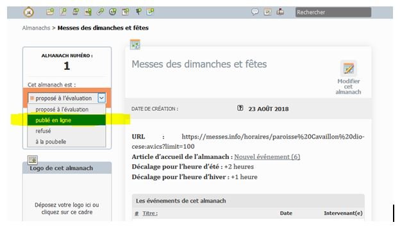
Task: Open the speech bubble forum icon
Action: click(255, 12)
